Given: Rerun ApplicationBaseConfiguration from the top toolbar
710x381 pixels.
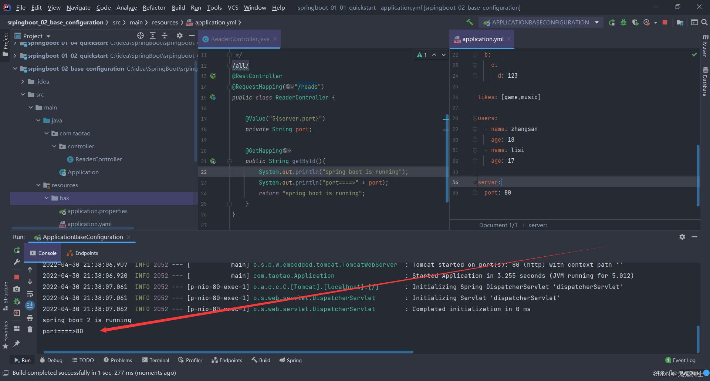Looking at the screenshot, I should pyautogui.click(x=612, y=22).
